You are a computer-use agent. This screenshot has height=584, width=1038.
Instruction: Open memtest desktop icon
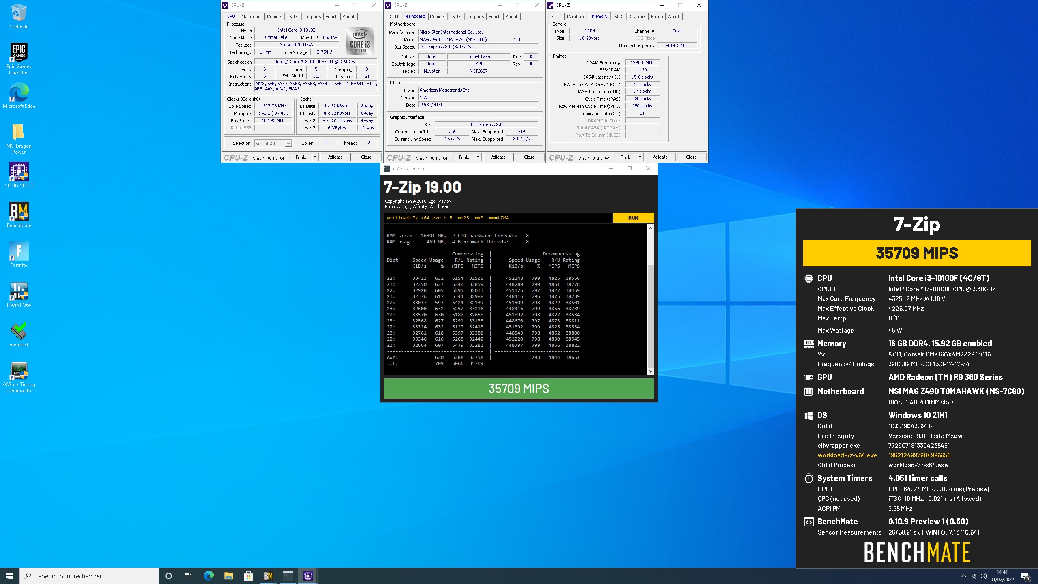click(x=19, y=335)
